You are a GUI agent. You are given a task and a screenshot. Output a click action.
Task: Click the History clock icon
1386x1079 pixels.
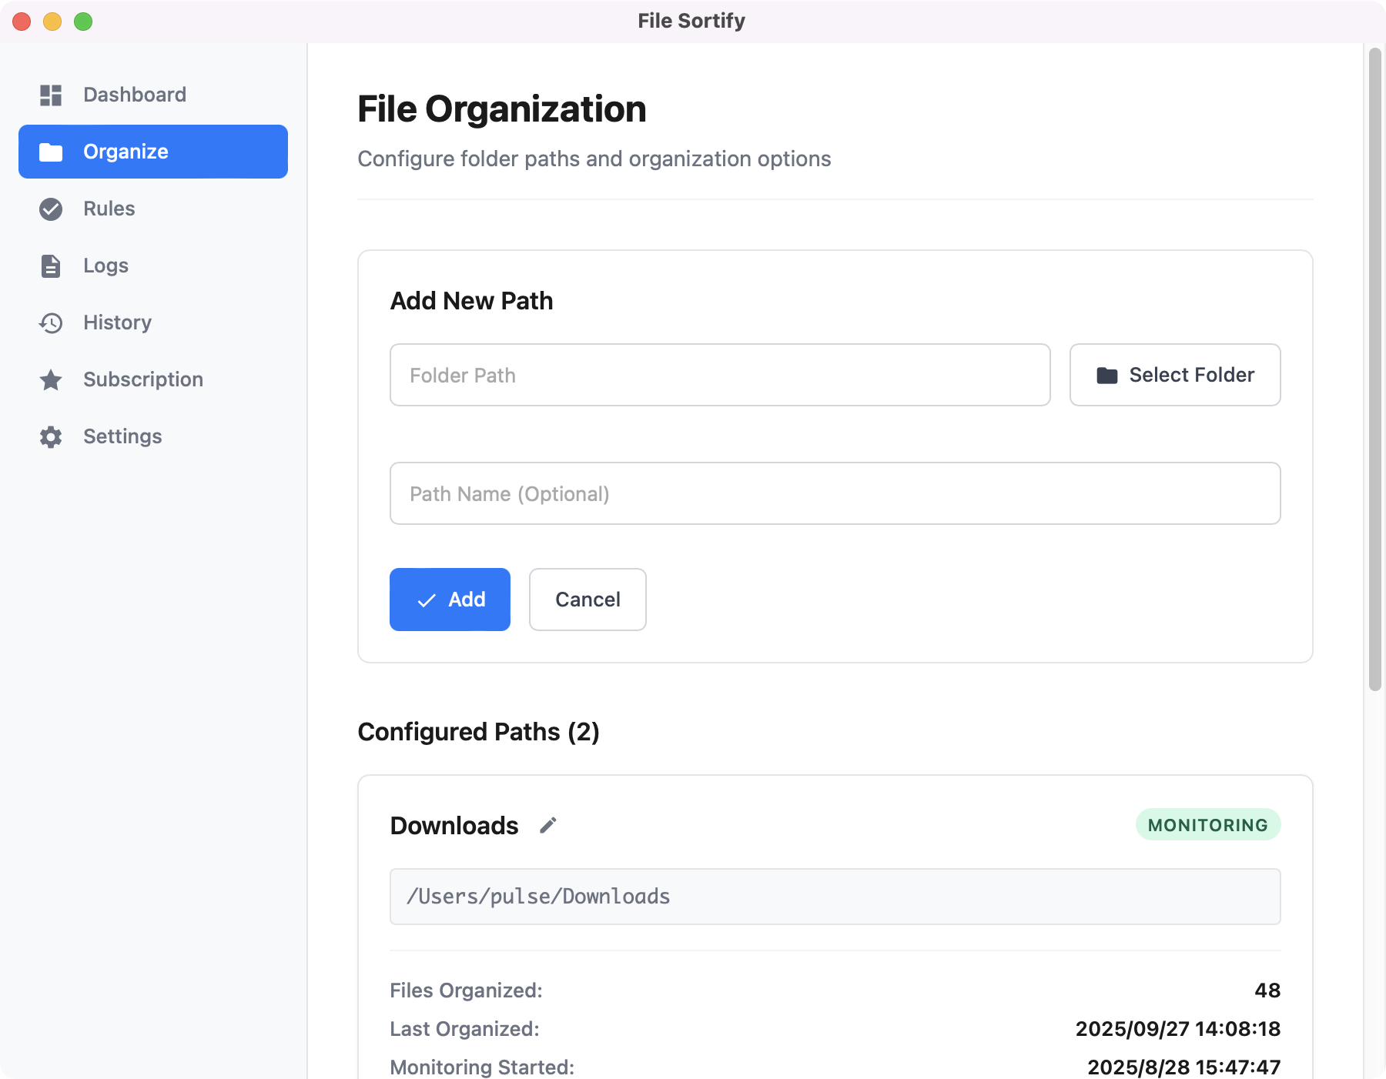coord(51,322)
